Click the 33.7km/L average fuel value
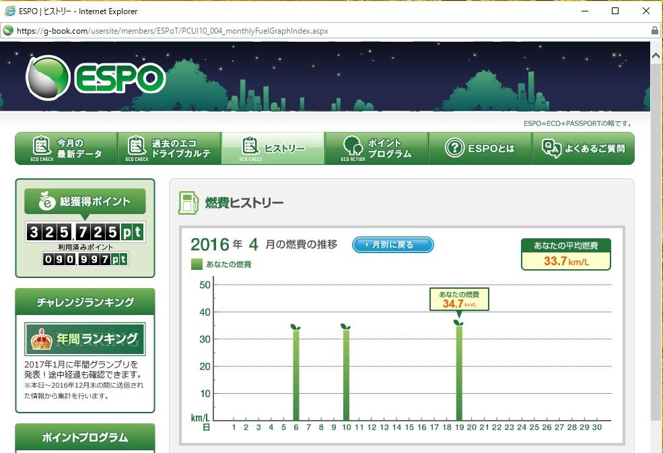This screenshot has height=453, width=663. coord(566,261)
